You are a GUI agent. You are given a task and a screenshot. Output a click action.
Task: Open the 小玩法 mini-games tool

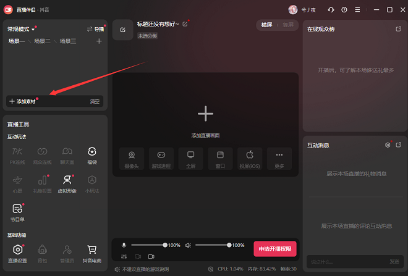click(92, 184)
